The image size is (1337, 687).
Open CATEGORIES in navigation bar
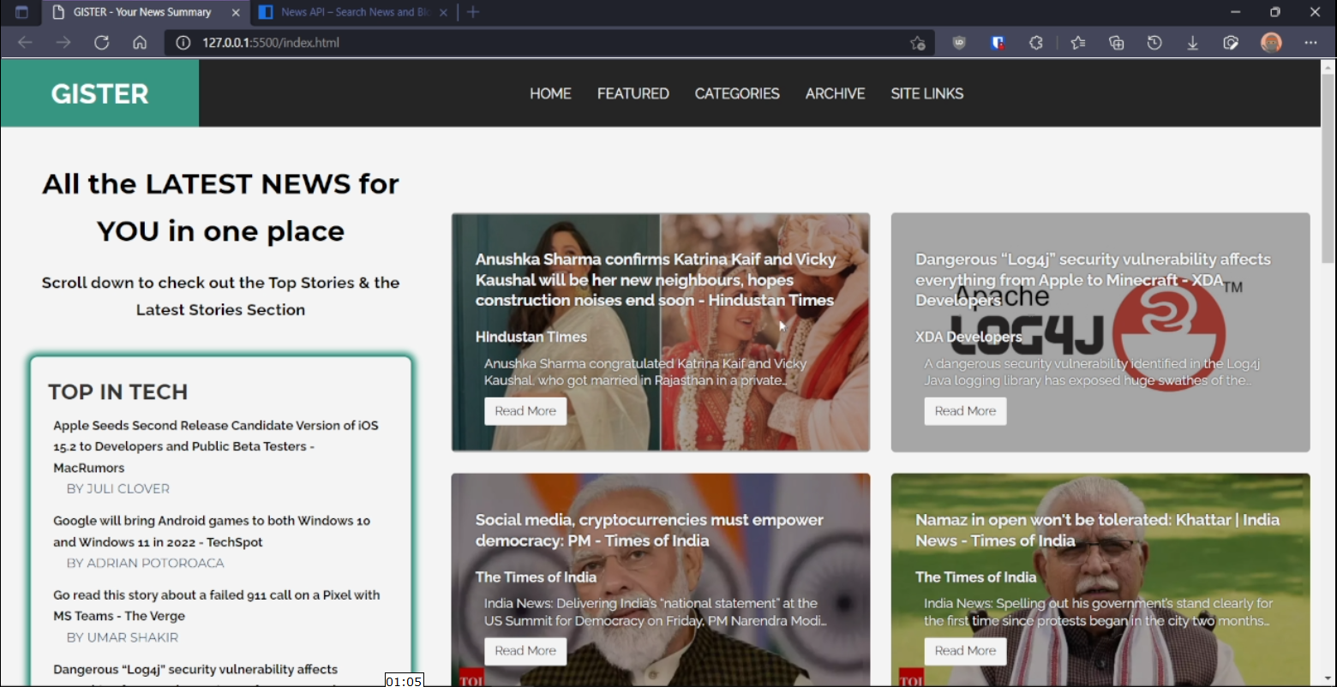tap(737, 93)
